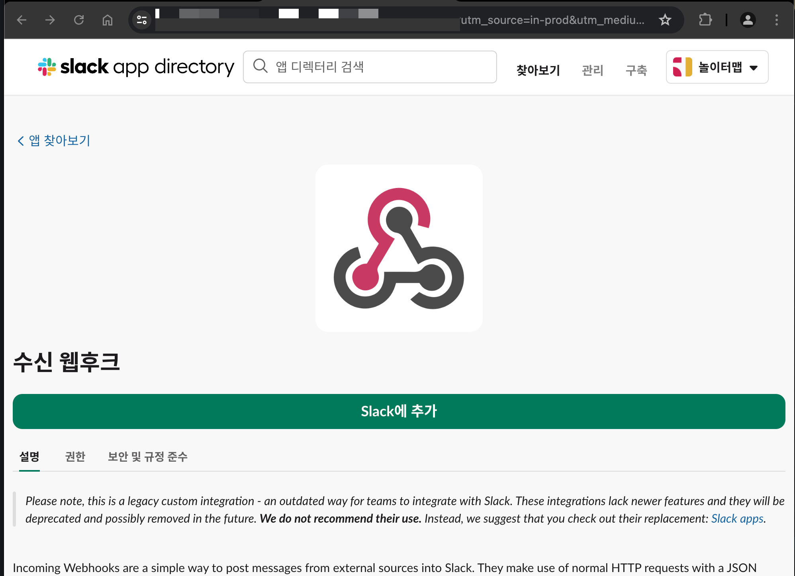
Task: Click the browser forward arrow
Action: 50,20
